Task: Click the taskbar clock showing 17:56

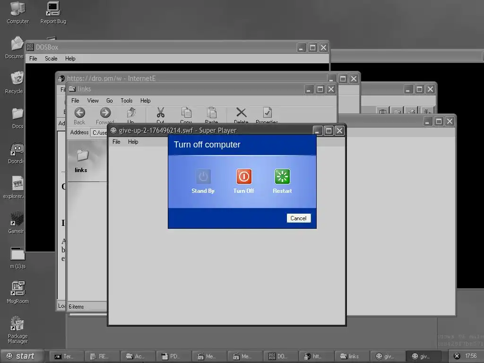Action: click(x=471, y=356)
